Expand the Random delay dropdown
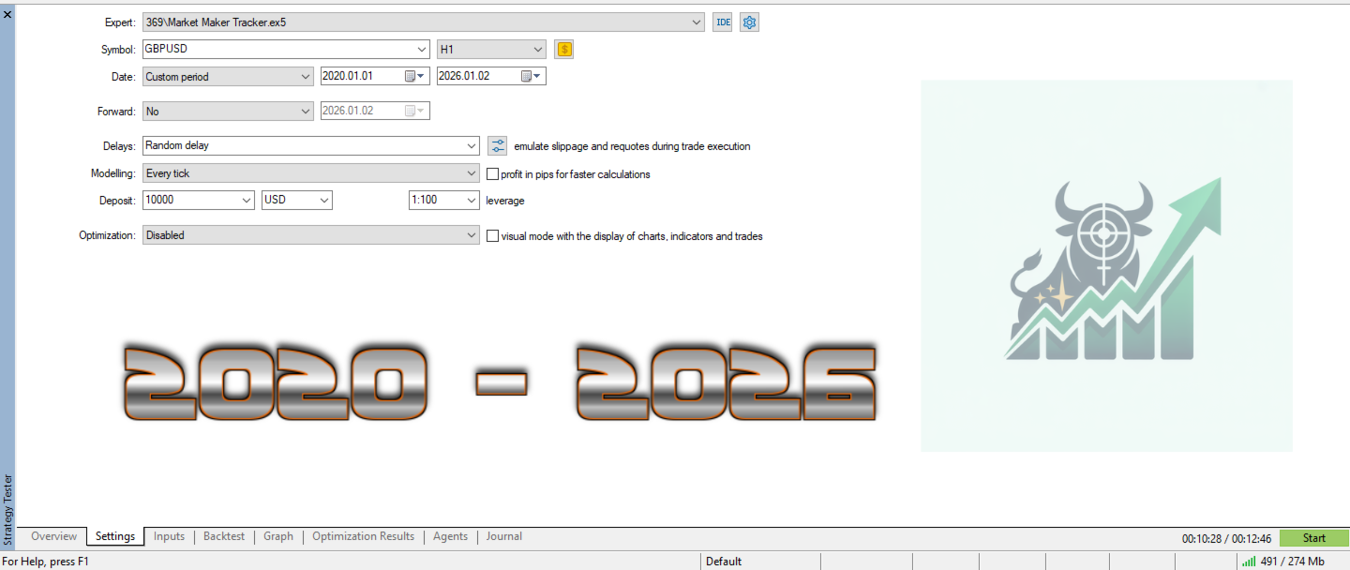 [x=472, y=145]
